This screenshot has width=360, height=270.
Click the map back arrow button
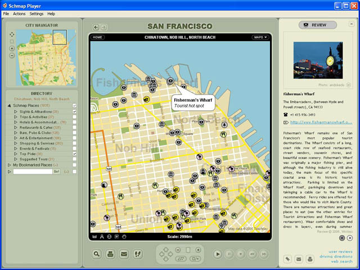coord(96,27)
